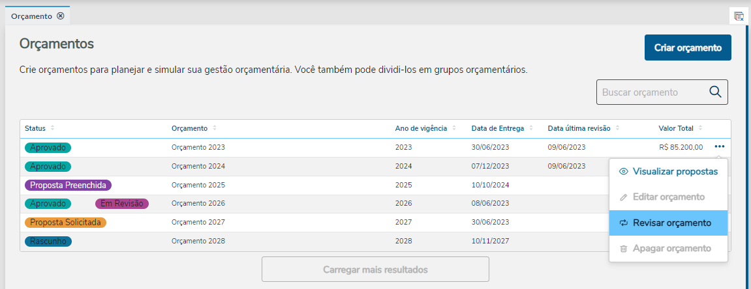Click the Em Revisão status badge

(x=122, y=204)
